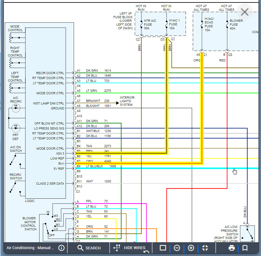Image resolution: width=261 pixels, height=256 pixels.
Task: Click the LT BLU 72 wire label
Action: pos(97,206)
